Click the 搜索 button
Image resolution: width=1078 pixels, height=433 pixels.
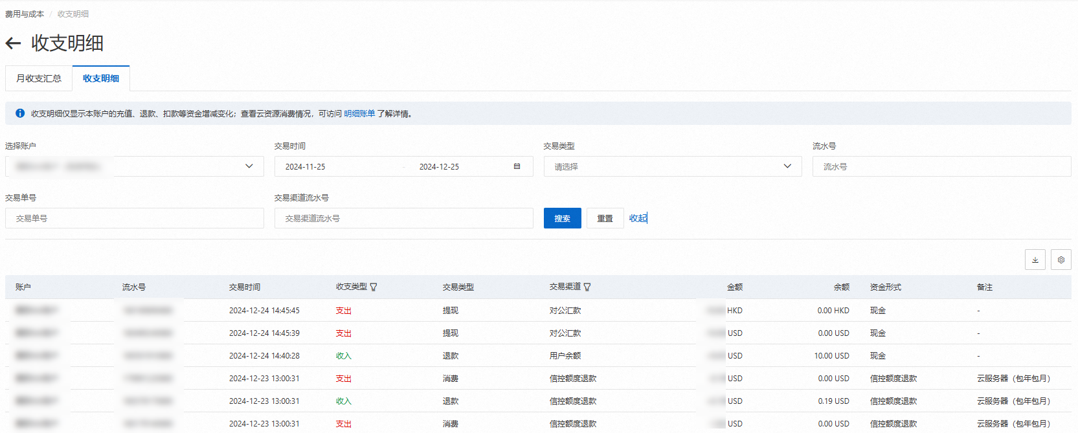(563, 218)
